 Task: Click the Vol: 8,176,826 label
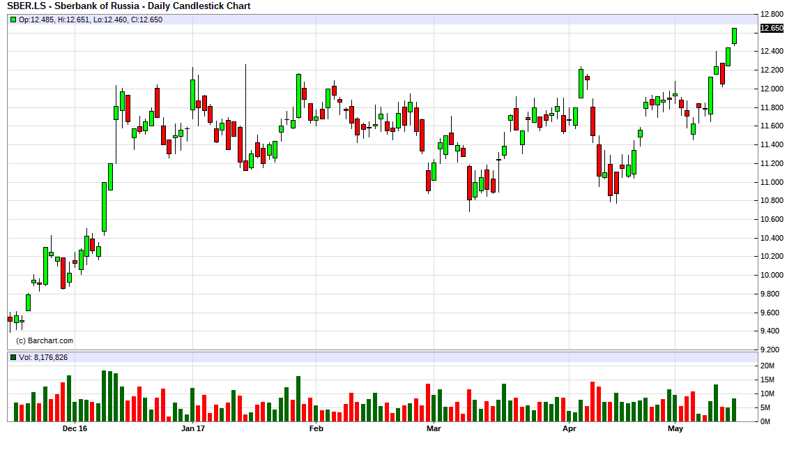(43, 358)
